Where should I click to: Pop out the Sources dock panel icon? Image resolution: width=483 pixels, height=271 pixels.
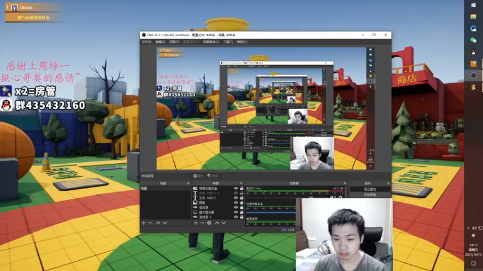coord(241,183)
